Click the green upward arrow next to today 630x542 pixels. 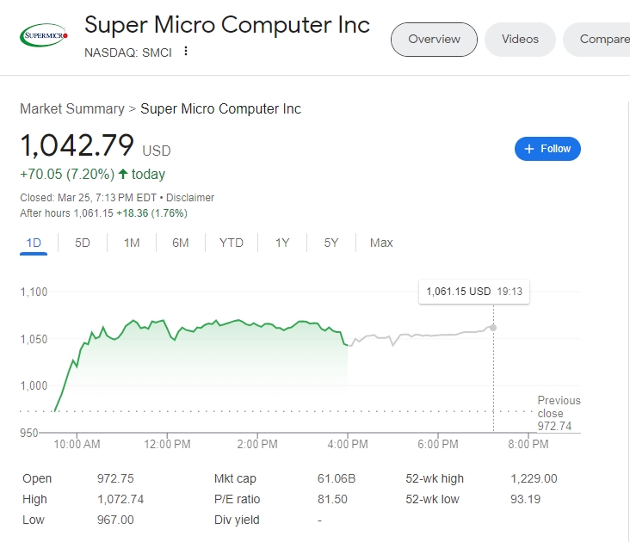[123, 174]
